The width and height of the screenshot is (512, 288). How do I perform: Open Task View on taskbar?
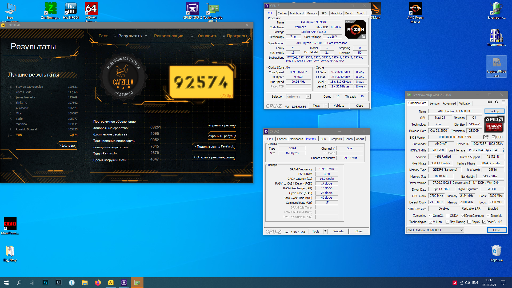(x=32, y=282)
